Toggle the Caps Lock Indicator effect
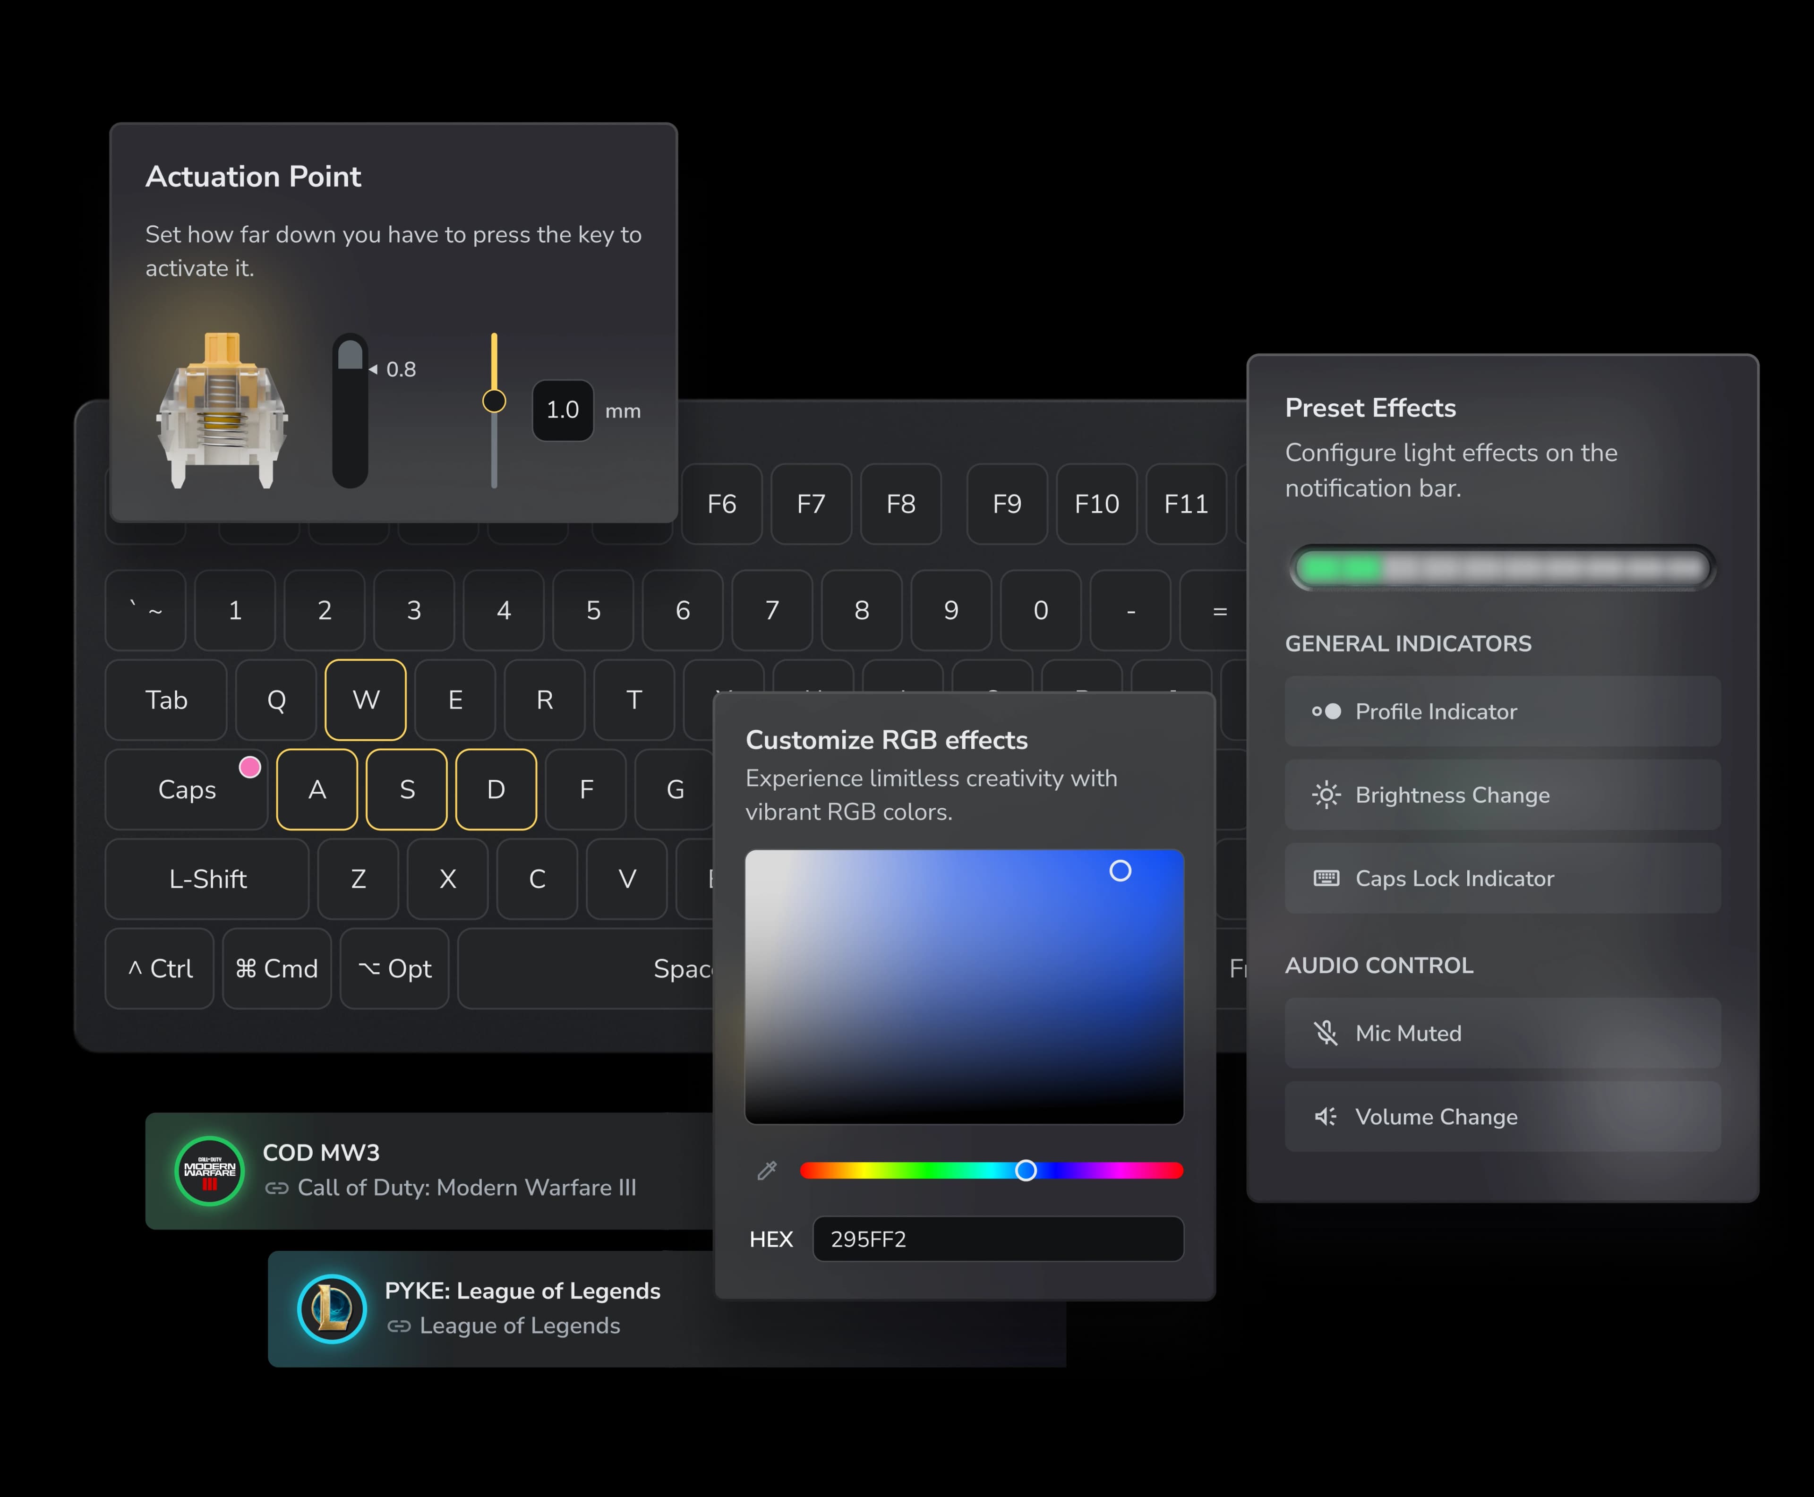1814x1497 pixels. (x=1502, y=878)
